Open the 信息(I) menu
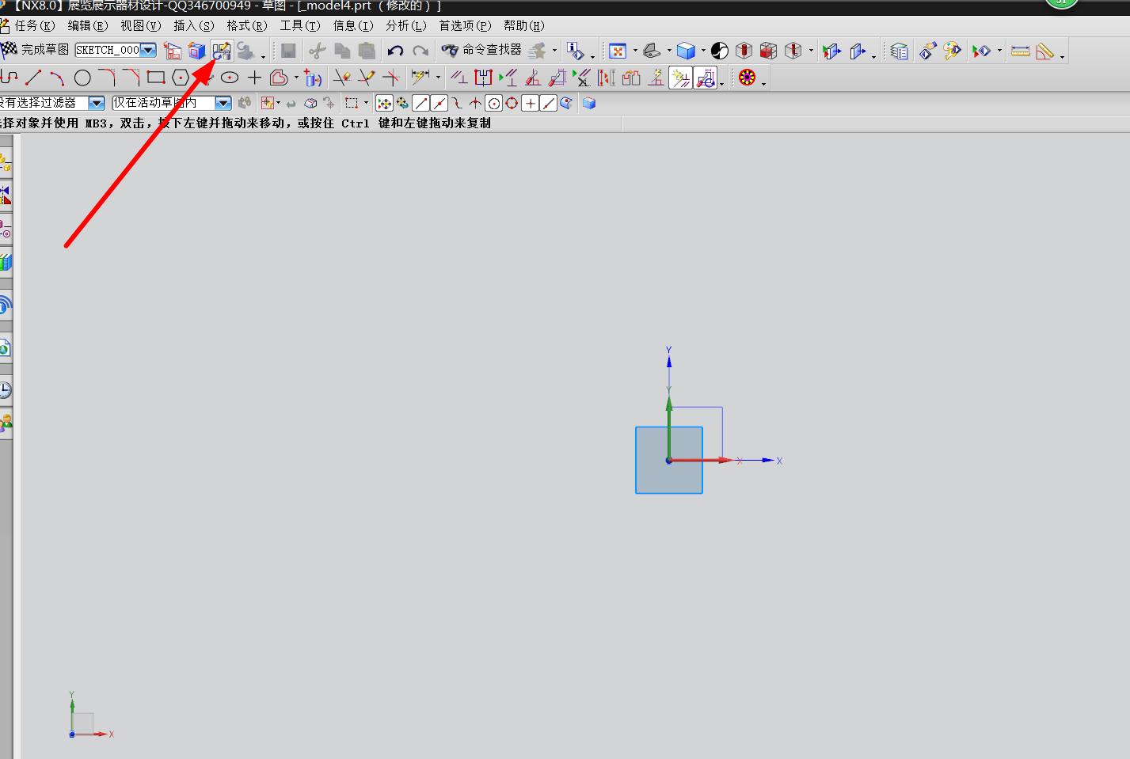 tap(353, 26)
